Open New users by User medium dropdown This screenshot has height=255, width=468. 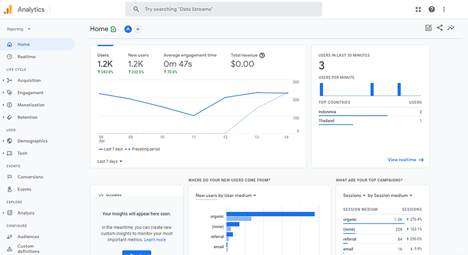coord(225,195)
